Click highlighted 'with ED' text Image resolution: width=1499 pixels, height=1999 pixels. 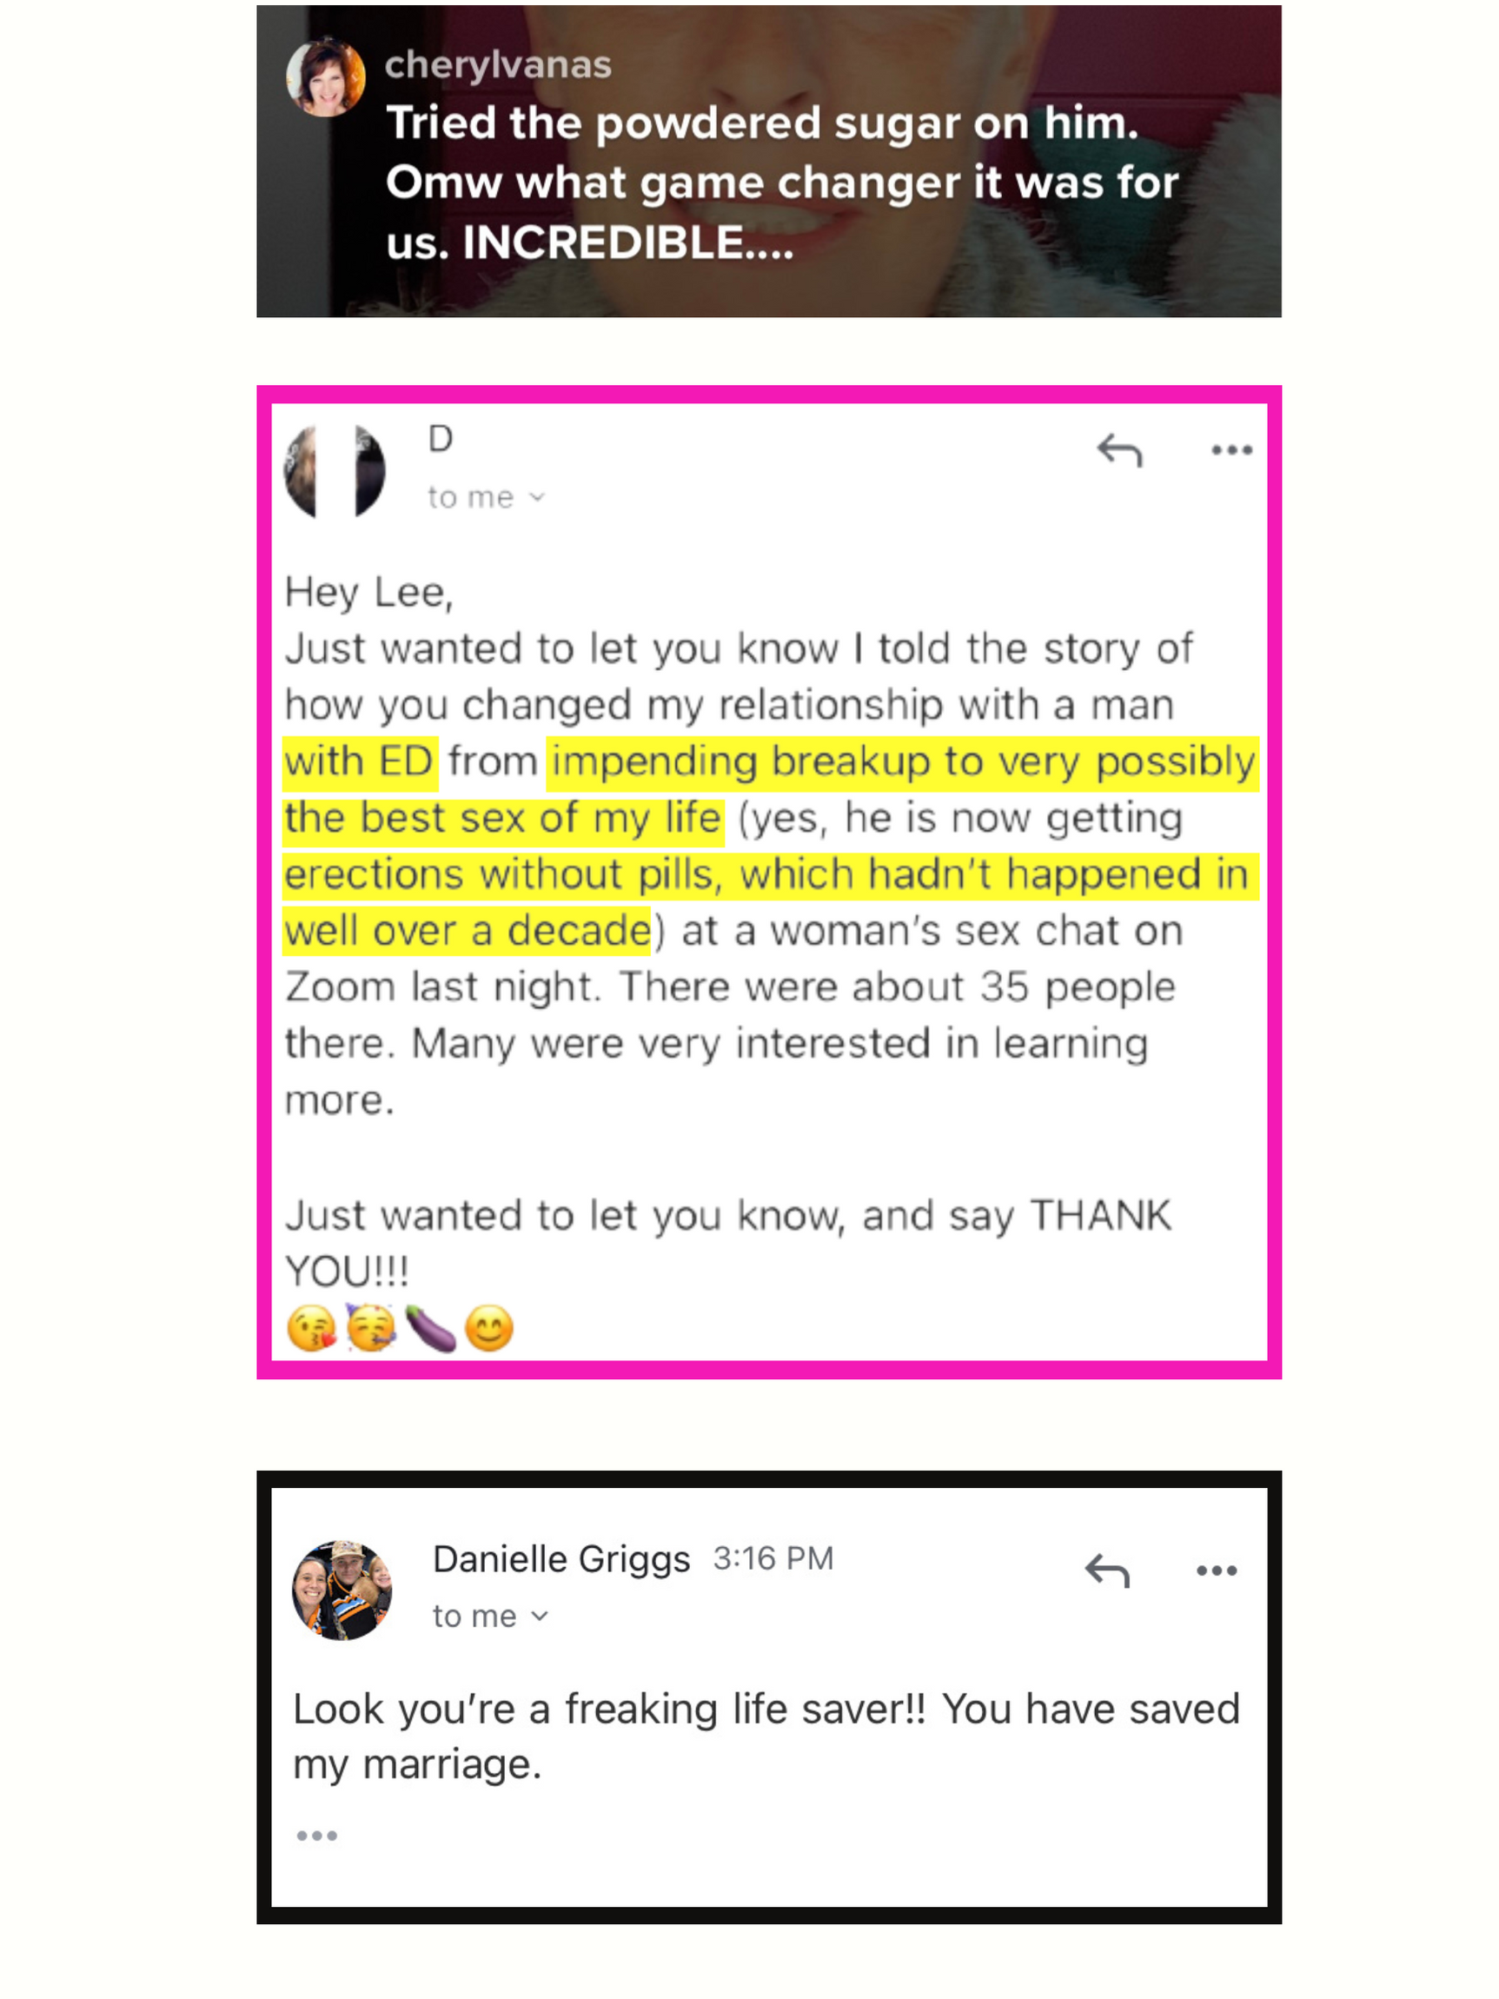pos(360,762)
